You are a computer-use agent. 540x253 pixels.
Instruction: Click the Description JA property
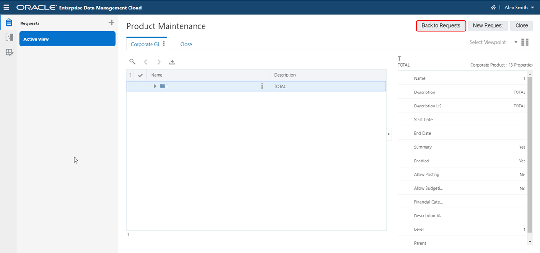pyautogui.click(x=463, y=216)
